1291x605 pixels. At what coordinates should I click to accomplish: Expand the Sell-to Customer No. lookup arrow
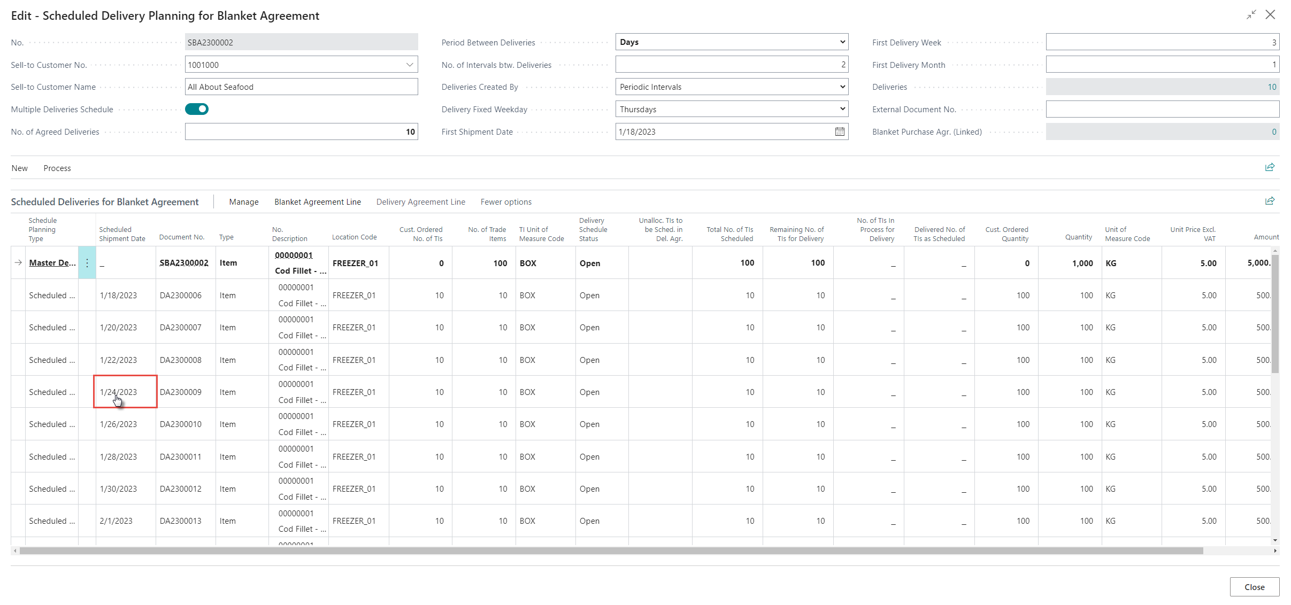(x=410, y=65)
